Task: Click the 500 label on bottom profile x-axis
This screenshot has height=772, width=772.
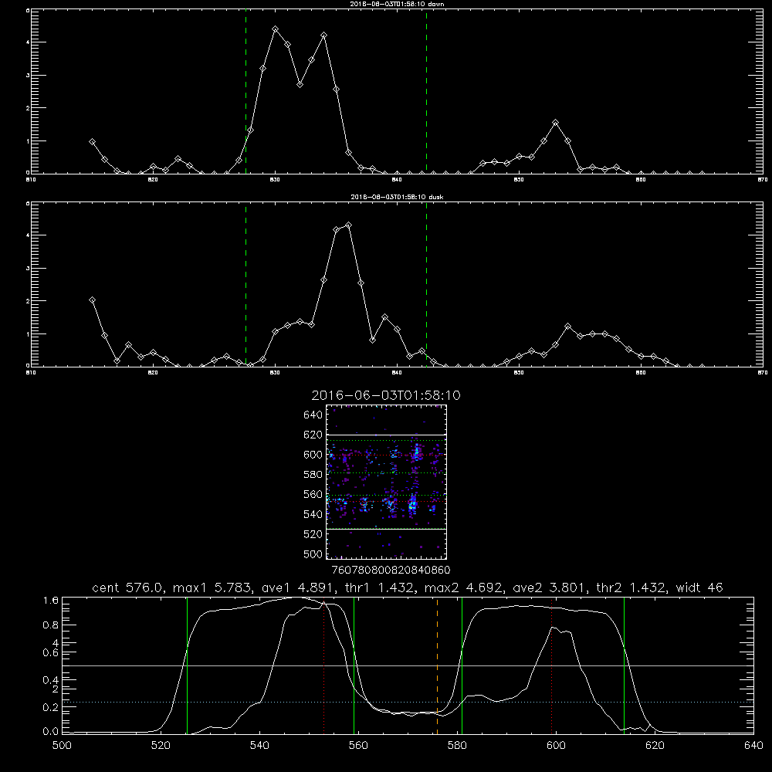Action: point(62,746)
